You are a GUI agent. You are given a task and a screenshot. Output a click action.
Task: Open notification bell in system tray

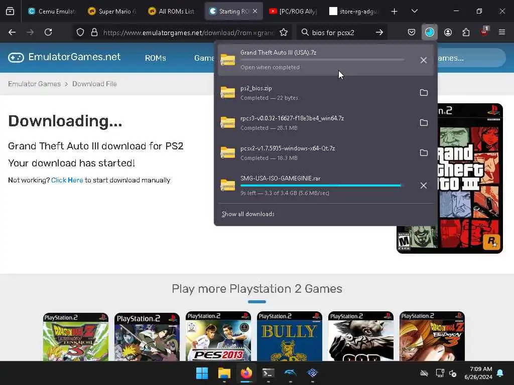[x=500, y=373]
